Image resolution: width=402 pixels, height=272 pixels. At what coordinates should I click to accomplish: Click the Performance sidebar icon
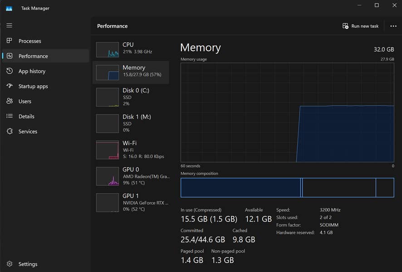click(10, 56)
